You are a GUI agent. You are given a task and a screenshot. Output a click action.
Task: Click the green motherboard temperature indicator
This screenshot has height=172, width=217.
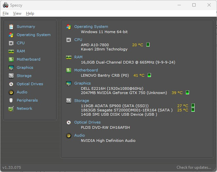click(149, 75)
